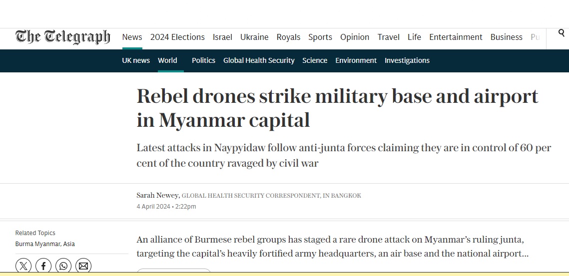
Task: Go to The Telegraph homepage logo
Action: click(x=63, y=37)
